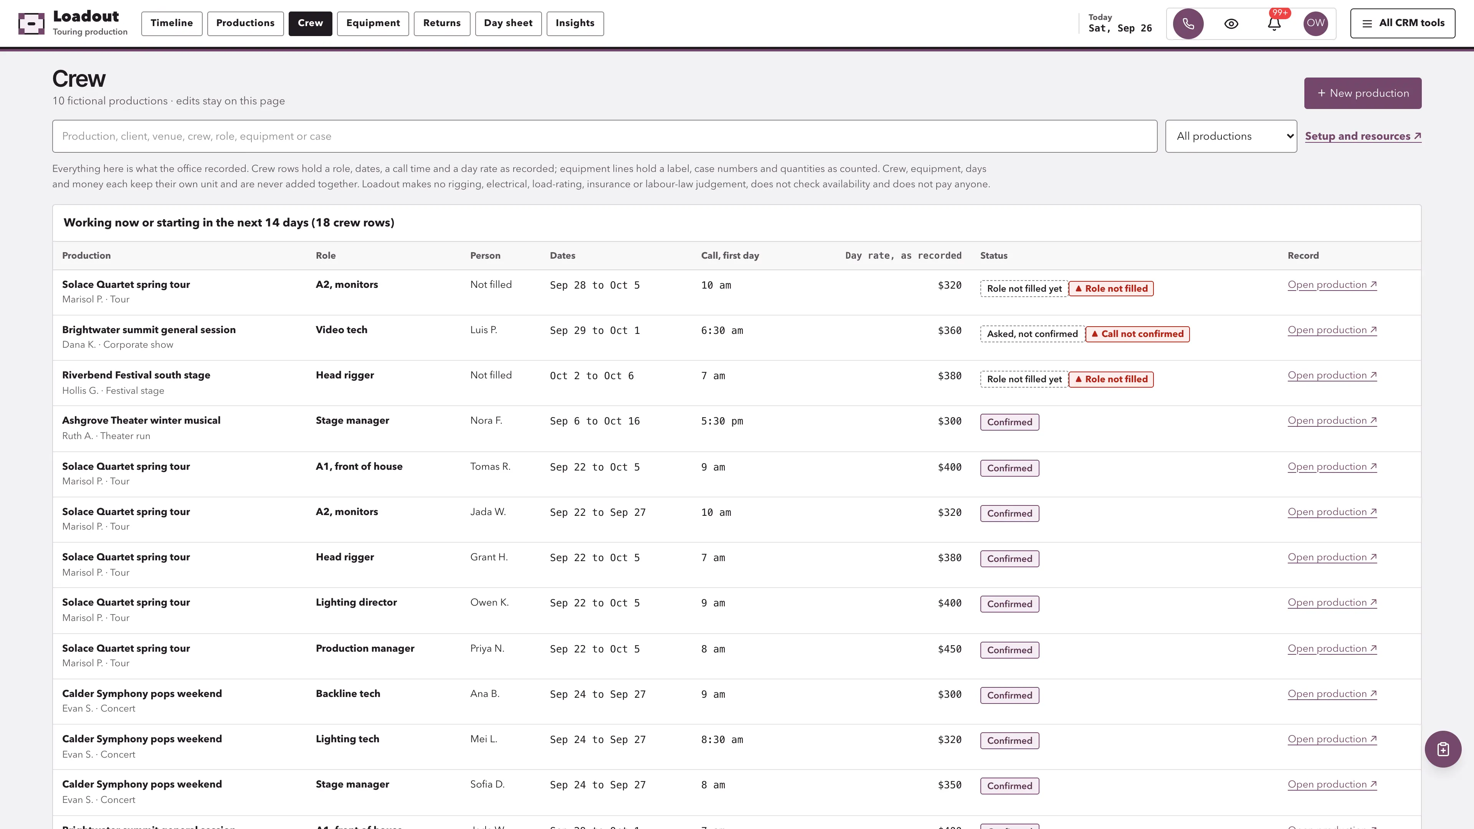This screenshot has height=829, width=1474.
Task: Click Confirmed status for Sofia D.
Action: (x=1010, y=786)
